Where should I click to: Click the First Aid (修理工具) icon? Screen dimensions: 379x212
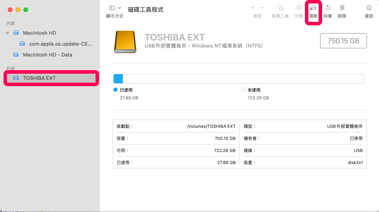click(x=280, y=8)
